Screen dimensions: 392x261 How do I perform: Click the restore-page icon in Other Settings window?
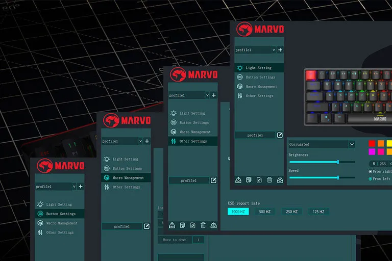tap(193, 225)
